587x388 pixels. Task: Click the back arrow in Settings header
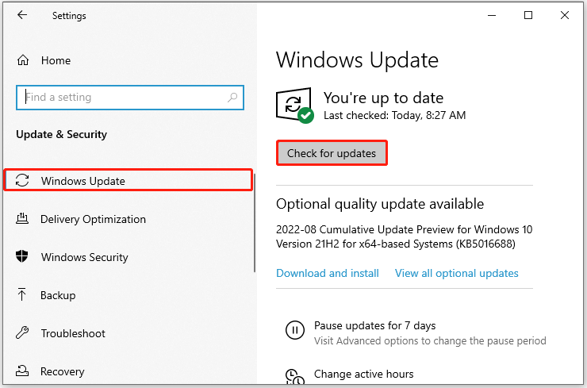point(22,16)
